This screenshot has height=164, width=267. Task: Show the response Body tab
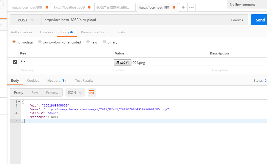pyautogui.click(x=15, y=80)
